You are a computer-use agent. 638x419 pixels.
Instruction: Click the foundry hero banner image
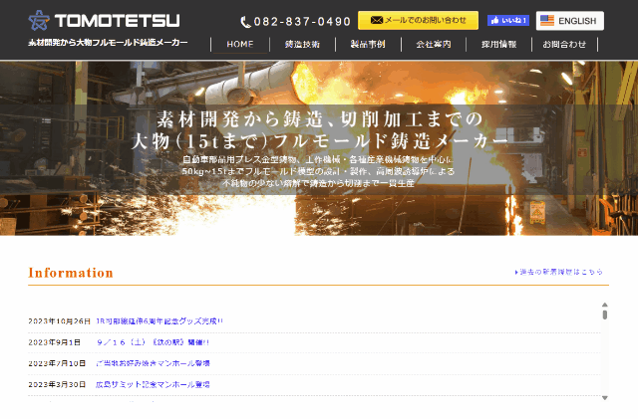(319, 148)
